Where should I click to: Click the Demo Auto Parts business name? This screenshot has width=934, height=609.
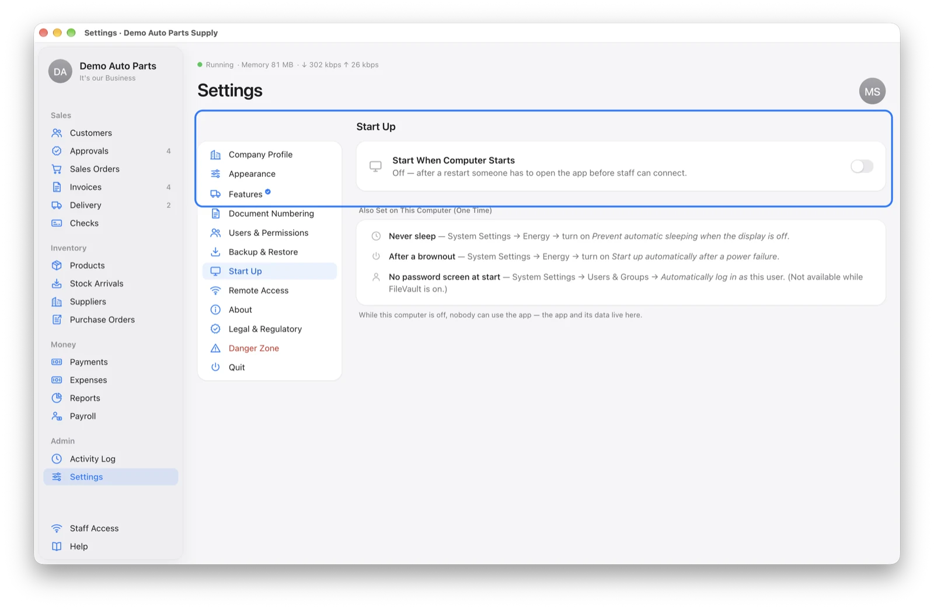118,66
